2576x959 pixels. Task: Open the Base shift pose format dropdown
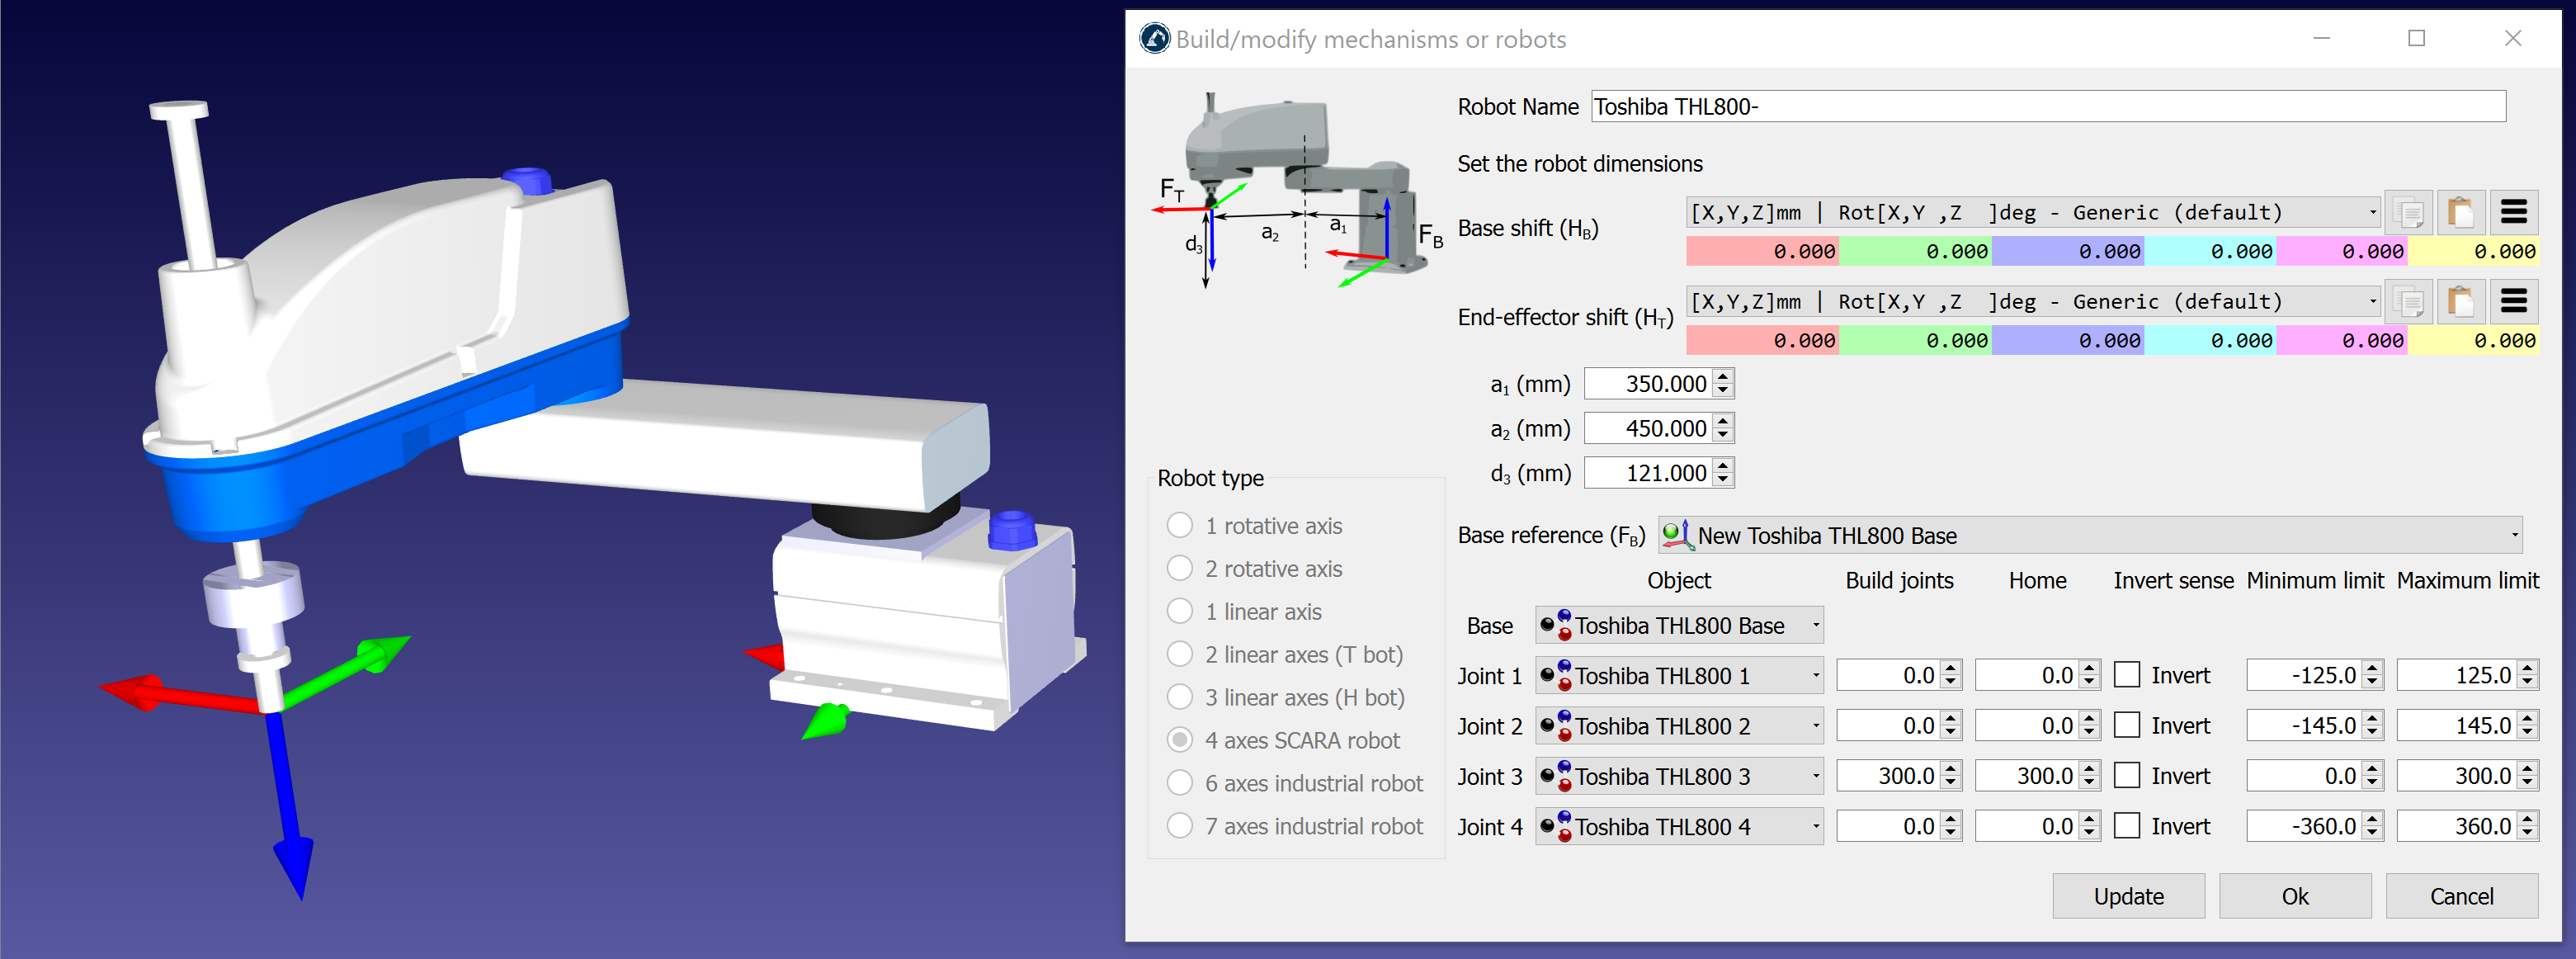click(2033, 213)
